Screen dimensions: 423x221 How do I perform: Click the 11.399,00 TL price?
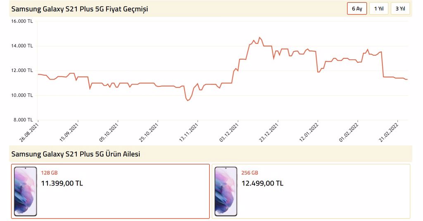pyautogui.click(x=62, y=183)
